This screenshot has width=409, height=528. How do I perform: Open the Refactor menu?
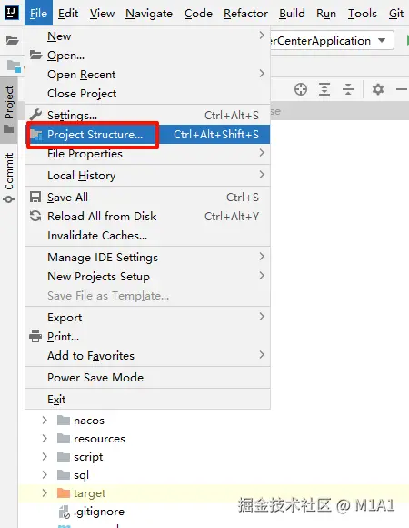coord(245,14)
